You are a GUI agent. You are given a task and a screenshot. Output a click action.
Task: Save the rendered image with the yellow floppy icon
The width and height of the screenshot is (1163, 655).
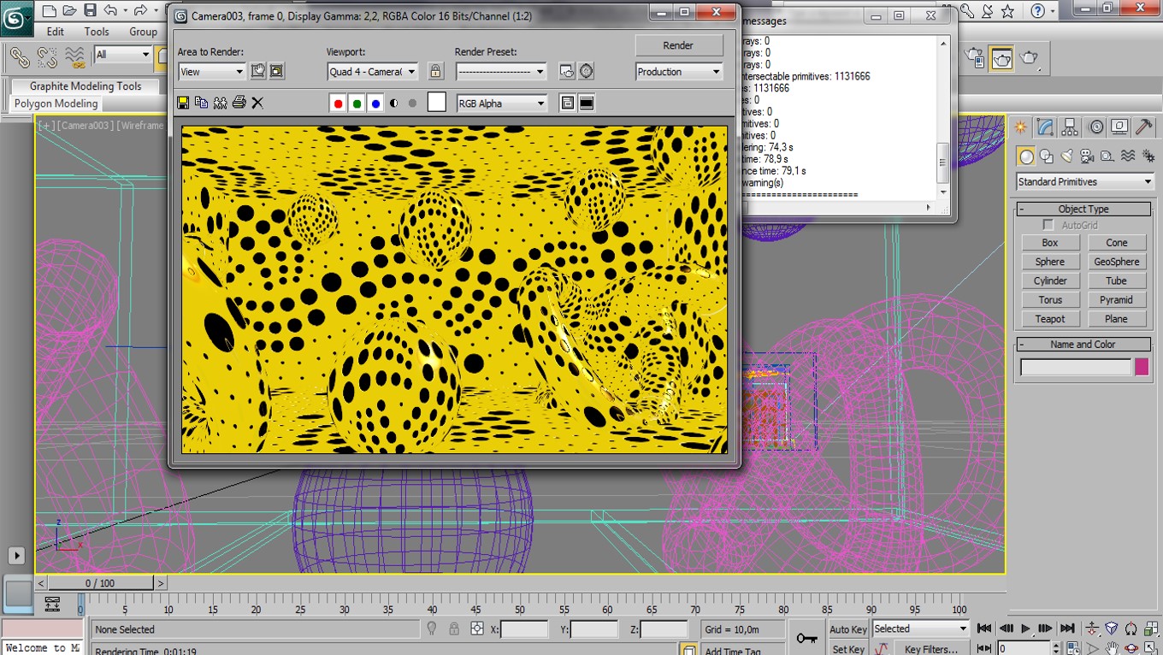[183, 103]
